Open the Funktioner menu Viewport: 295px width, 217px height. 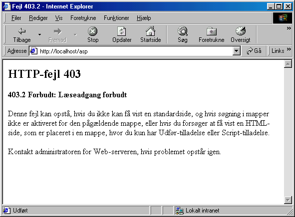[116, 18]
